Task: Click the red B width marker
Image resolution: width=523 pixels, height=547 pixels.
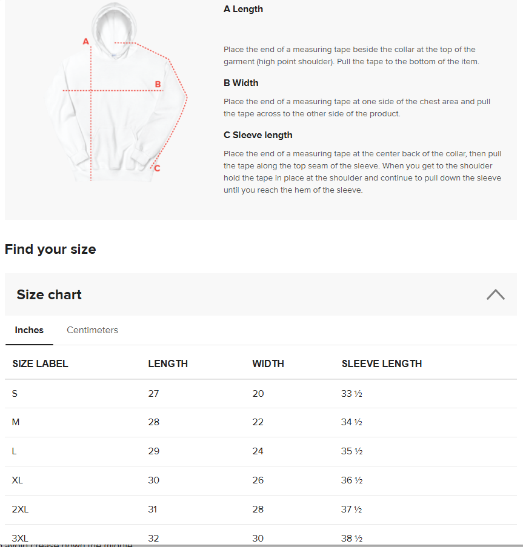Action: (x=158, y=84)
